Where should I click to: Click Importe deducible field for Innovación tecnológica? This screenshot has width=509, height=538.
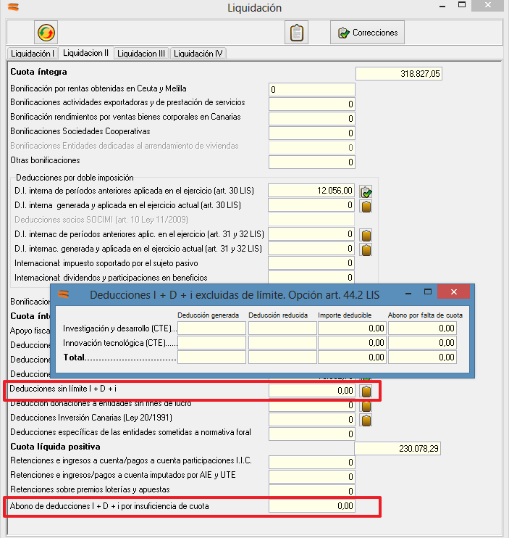pyautogui.click(x=352, y=343)
